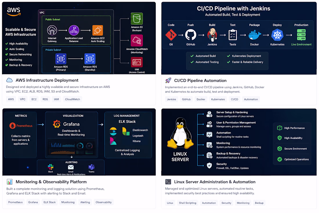This screenshot has width=319, height=213.
Task: Click the bar chart icon beside Monitoring title
Action: pos(10,182)
